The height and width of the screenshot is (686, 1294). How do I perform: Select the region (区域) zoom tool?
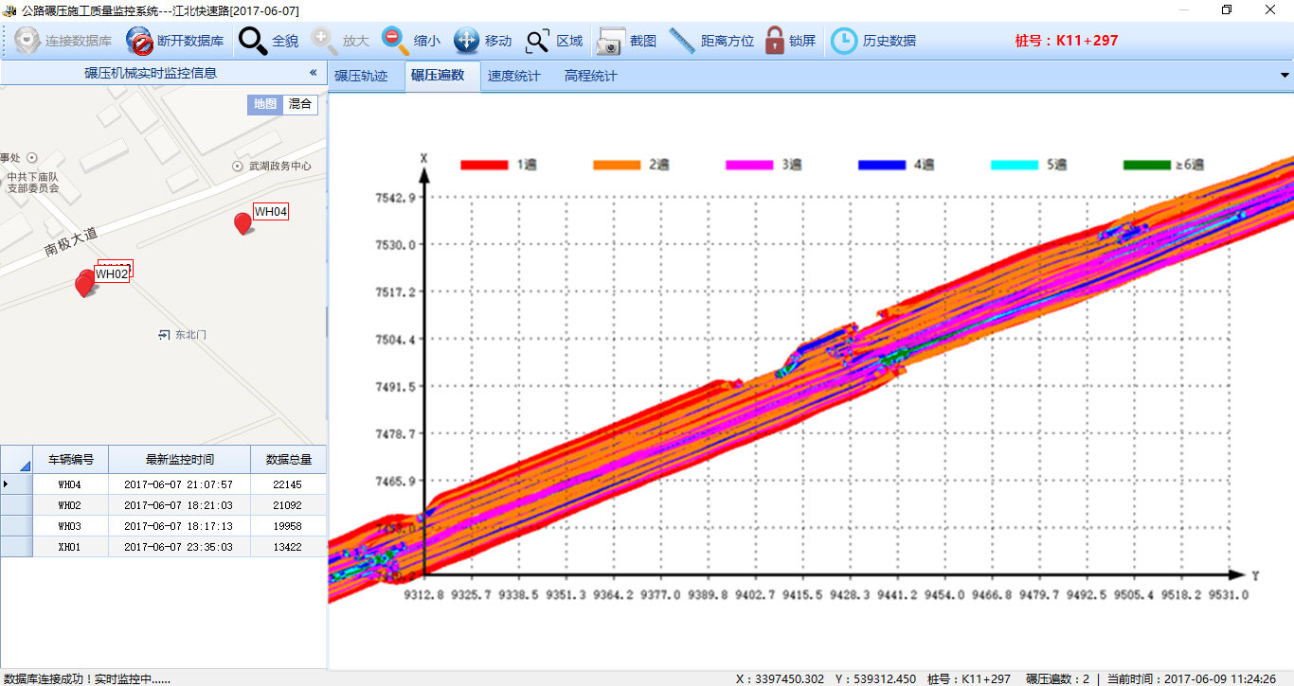[538, 42]
